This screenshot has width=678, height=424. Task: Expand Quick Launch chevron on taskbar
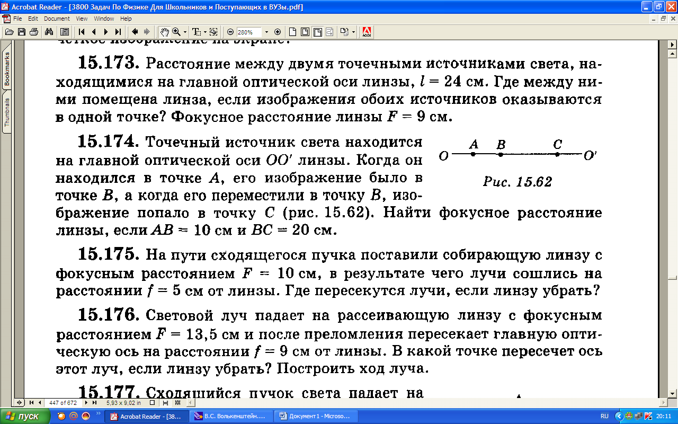tap(98, 414)
